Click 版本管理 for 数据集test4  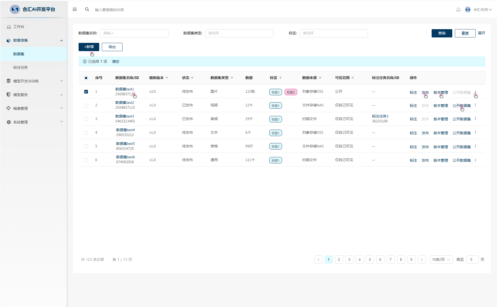pos(440,133)
